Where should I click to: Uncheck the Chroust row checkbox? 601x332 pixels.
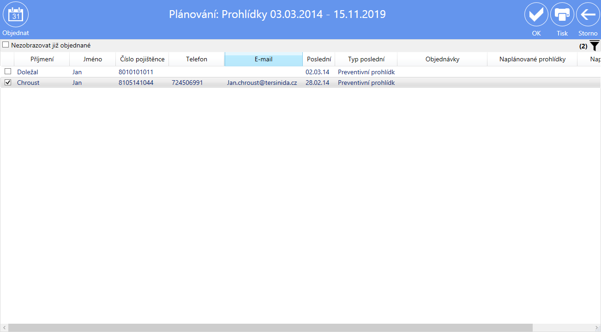click(x=8, y=82)
